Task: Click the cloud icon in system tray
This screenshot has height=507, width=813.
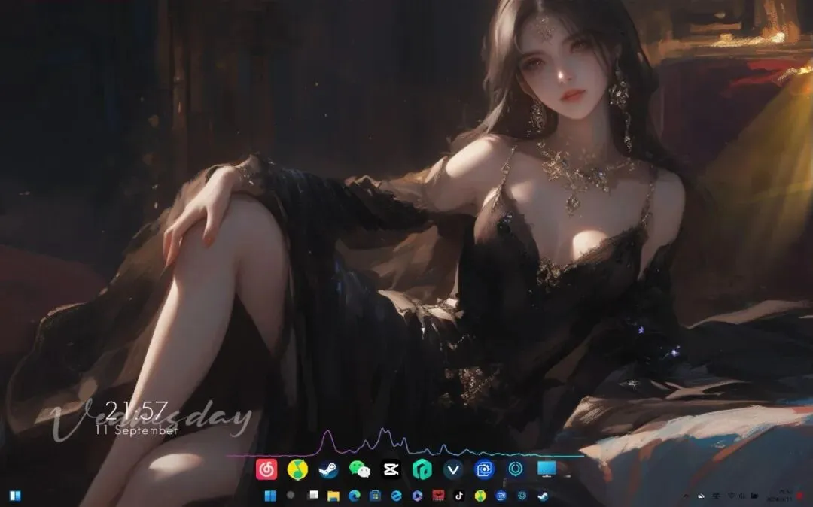Action: [701, 496]
